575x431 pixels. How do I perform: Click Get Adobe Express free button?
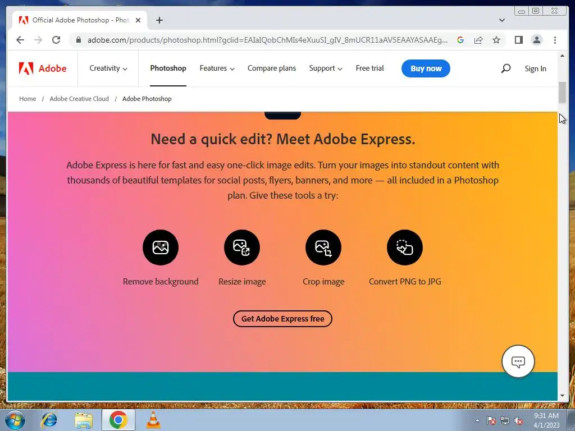pyautogui.click(x=283, y=319)
